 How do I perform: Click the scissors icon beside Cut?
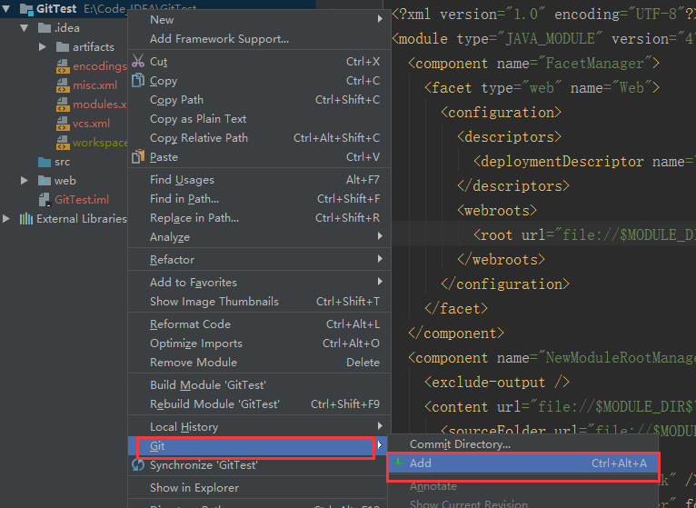[x=138, y=62]
